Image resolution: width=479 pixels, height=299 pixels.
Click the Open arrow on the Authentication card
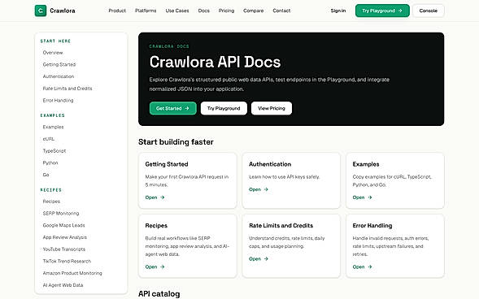point(266,189)
